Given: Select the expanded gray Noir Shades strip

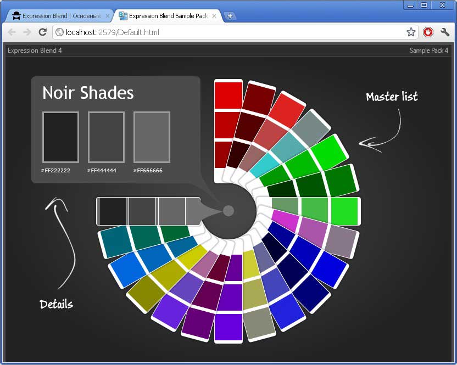Looking at the screenshot, I should (x=149, y=211).
